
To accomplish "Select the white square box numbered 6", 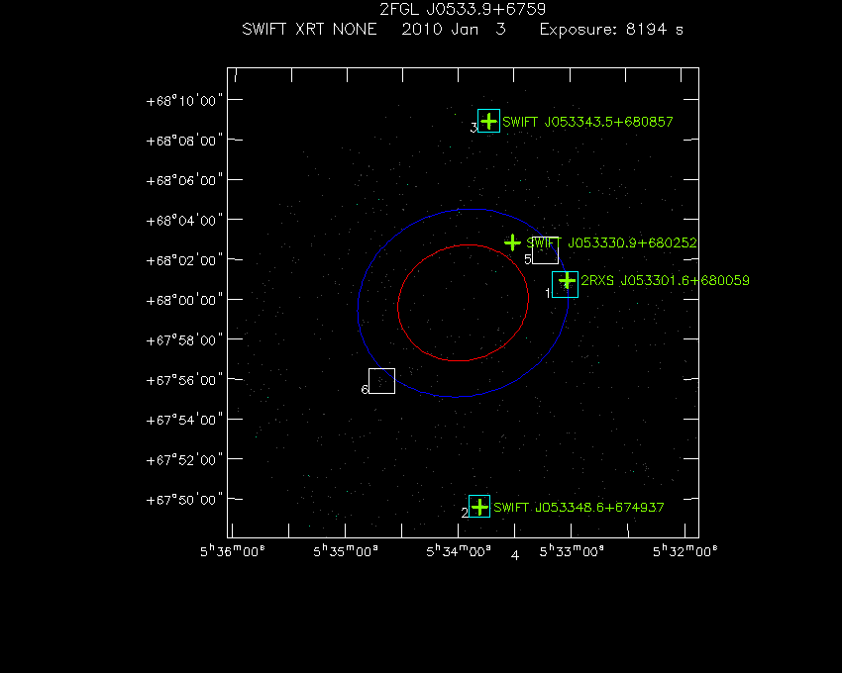I will pos(381,381).
